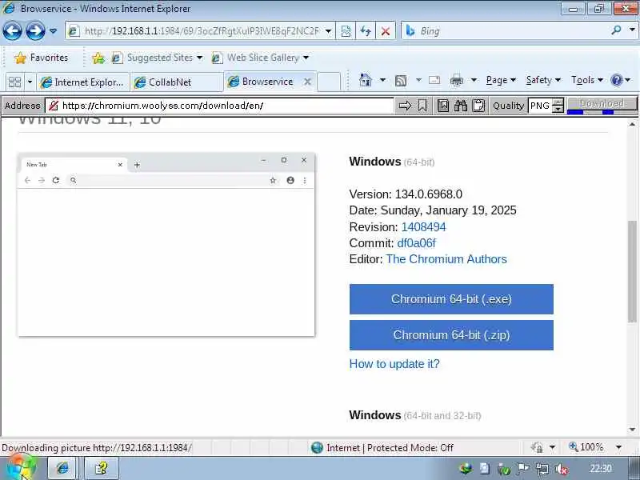Click the IE Refresh icon
Image resolution: width=640 pixels, height=480 pixels.
(x=366, y=31)
